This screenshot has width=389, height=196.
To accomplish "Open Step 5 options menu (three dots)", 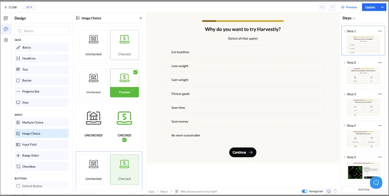I will coord(380,157).
